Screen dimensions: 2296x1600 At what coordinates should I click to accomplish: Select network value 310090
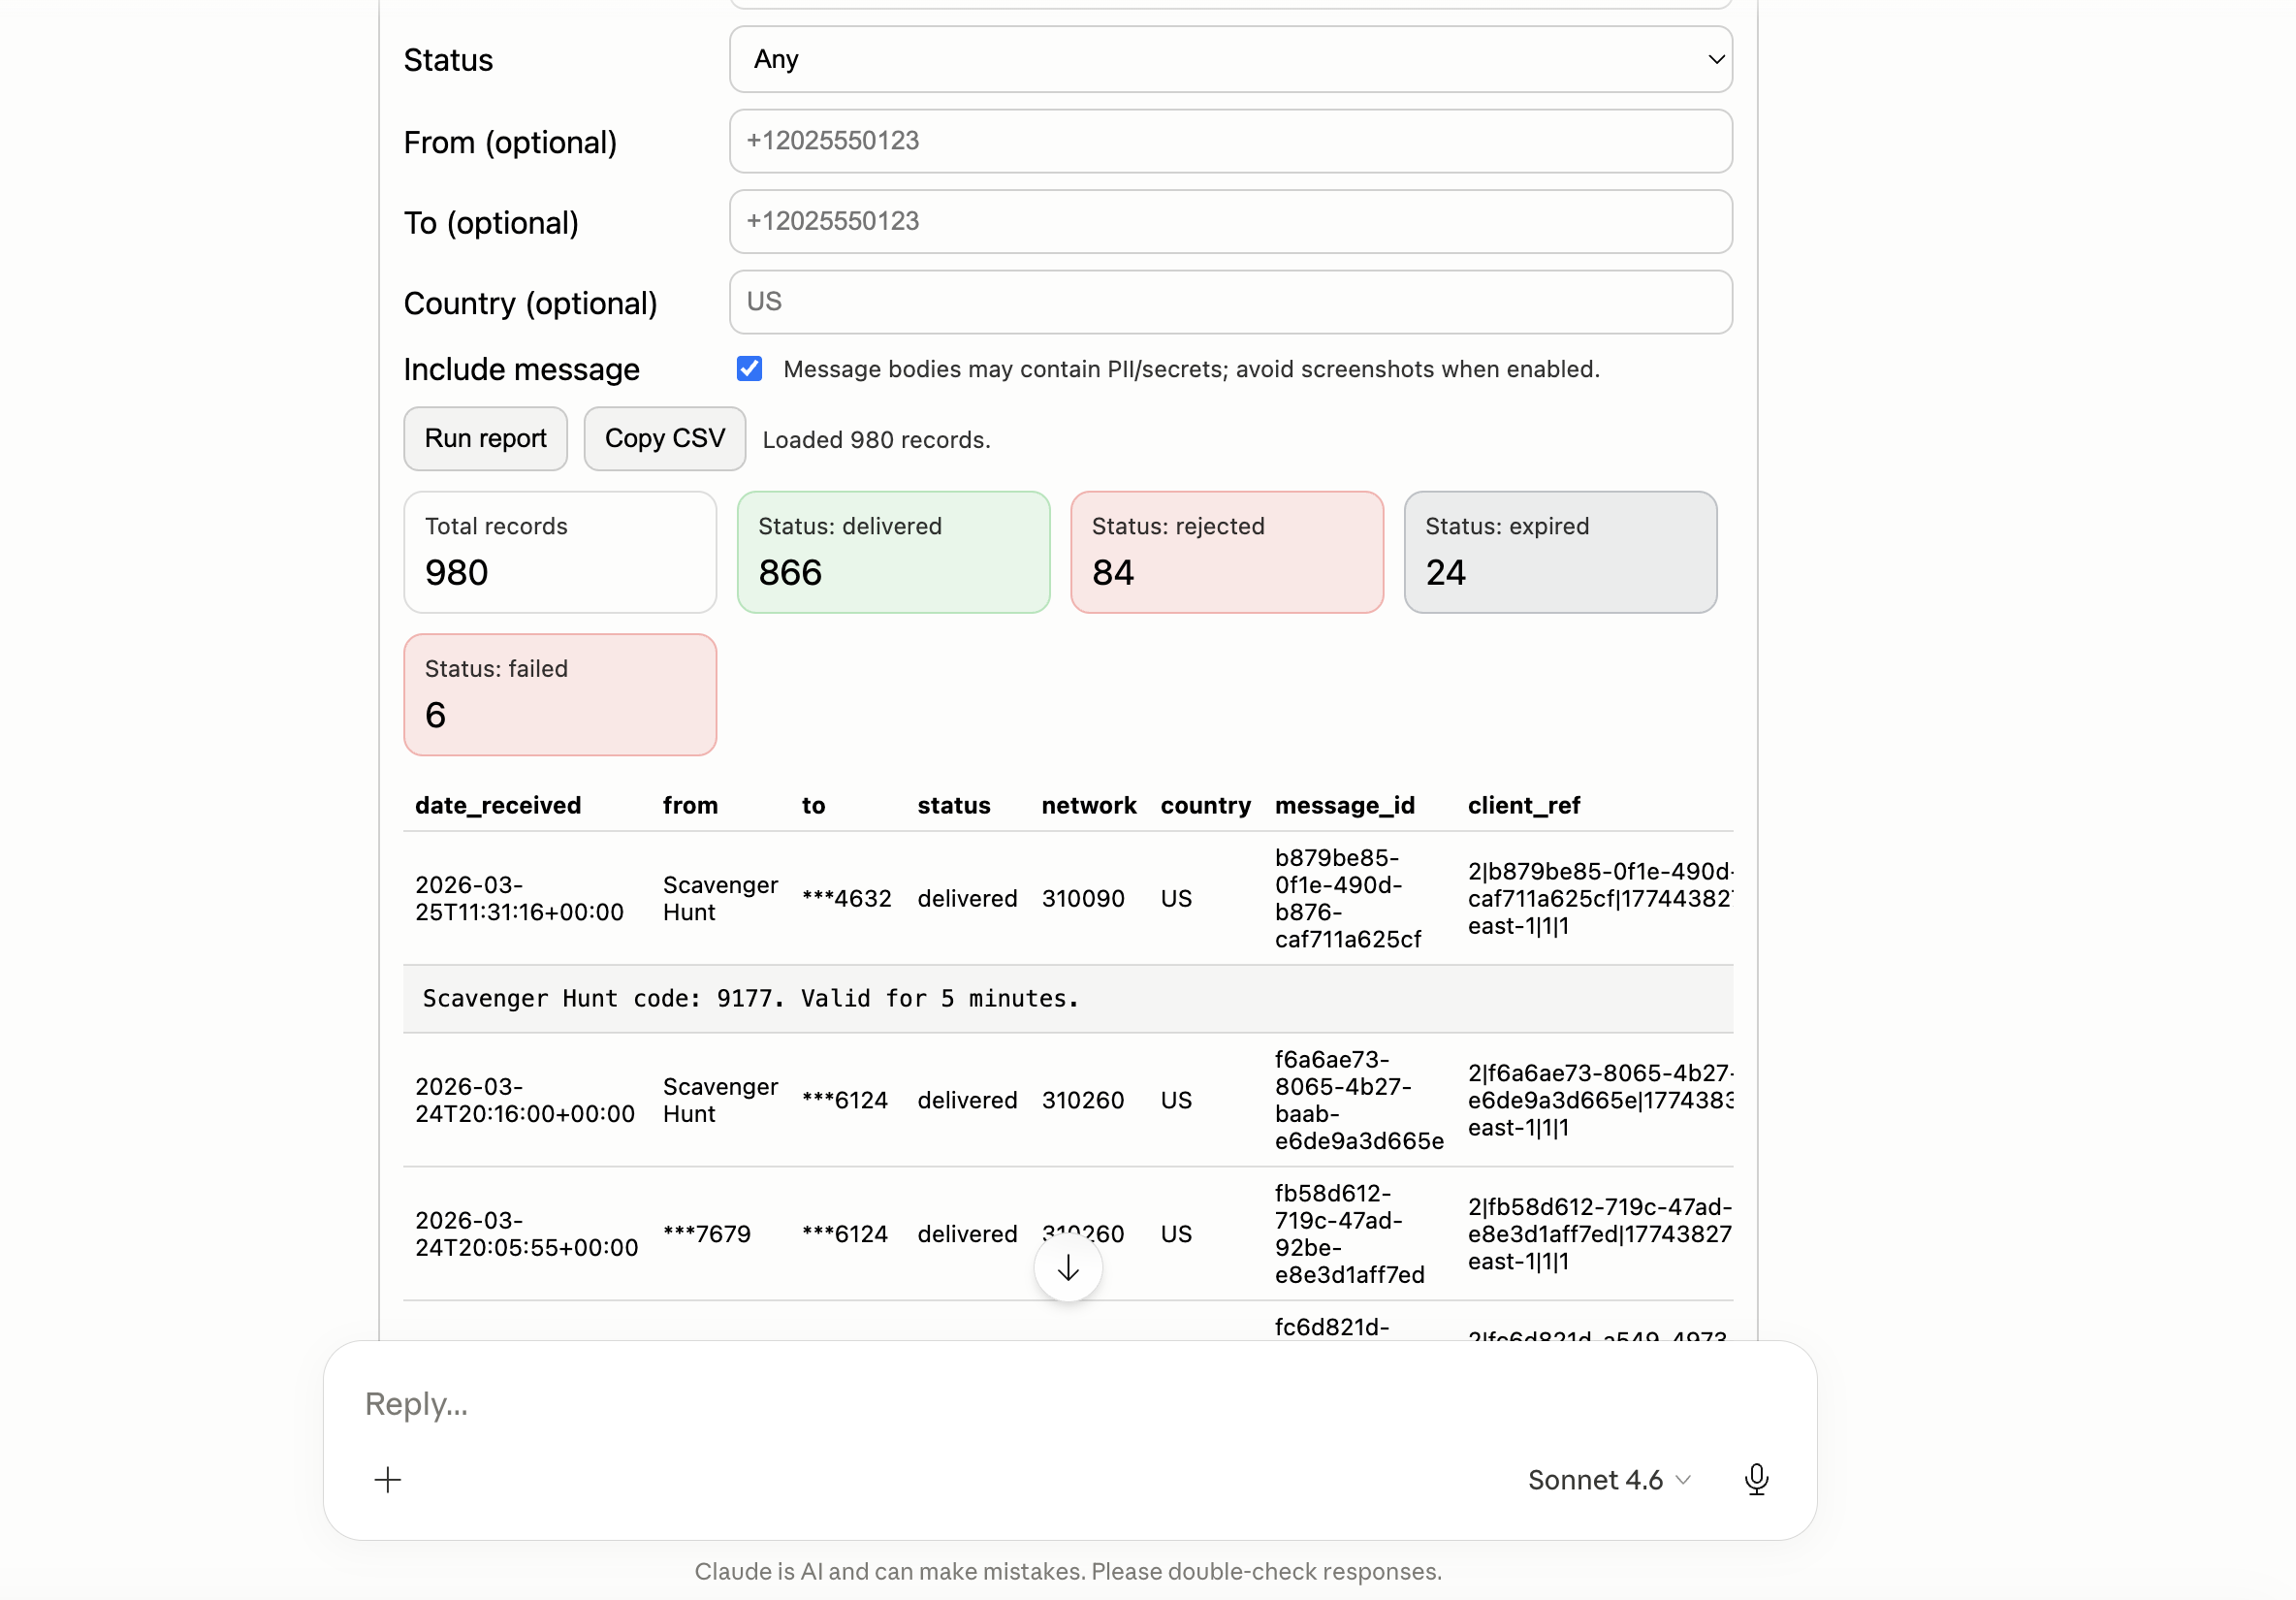[1082, 898]
